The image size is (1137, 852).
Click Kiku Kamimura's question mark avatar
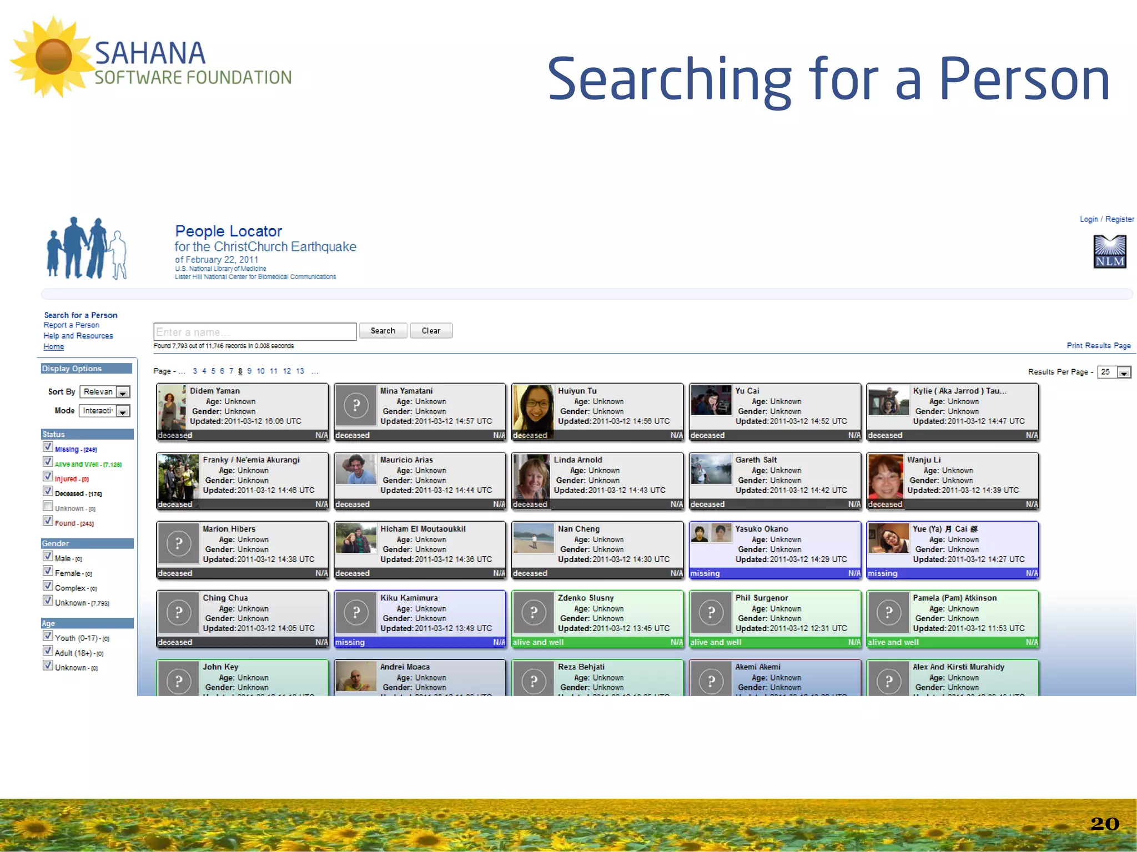[x=356, y=612]
